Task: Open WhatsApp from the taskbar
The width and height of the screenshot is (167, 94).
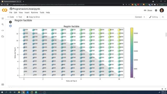Action: [36, 92]
